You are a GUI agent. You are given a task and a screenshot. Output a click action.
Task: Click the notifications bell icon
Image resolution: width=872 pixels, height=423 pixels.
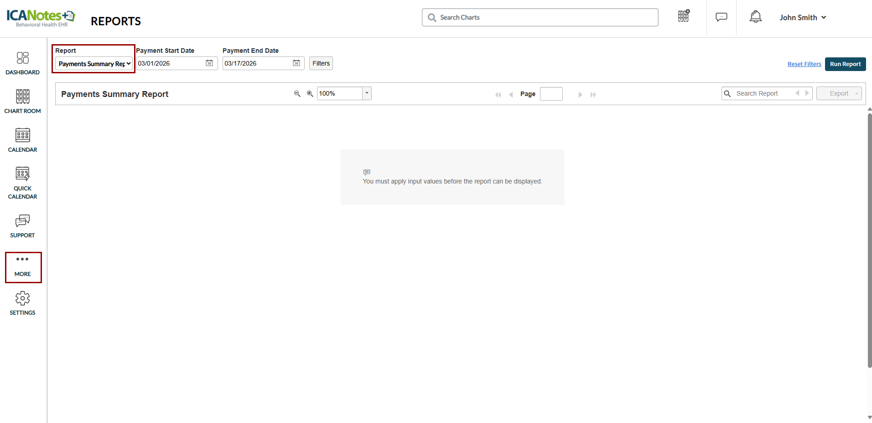coord(755,17)
